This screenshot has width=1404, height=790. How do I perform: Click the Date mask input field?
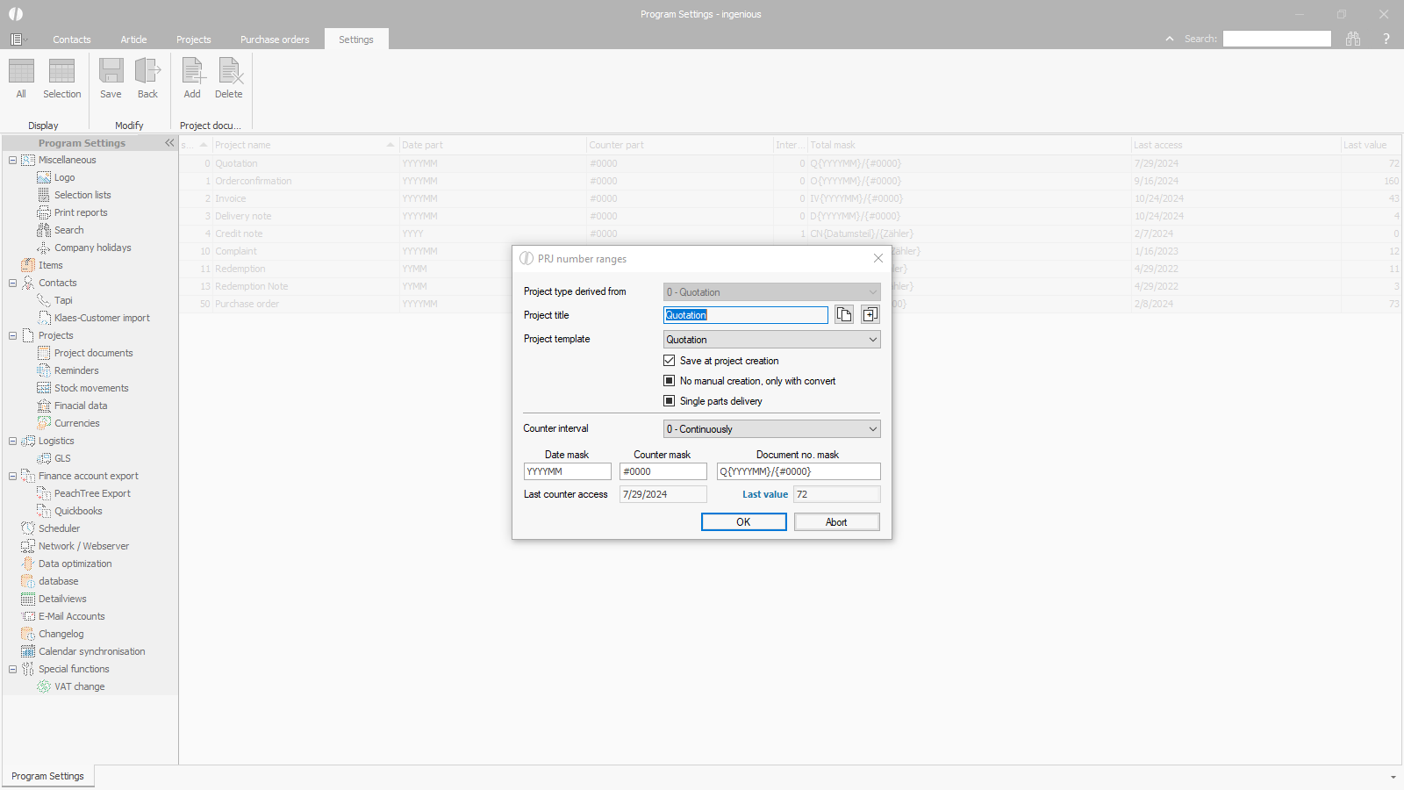(567, 471)
